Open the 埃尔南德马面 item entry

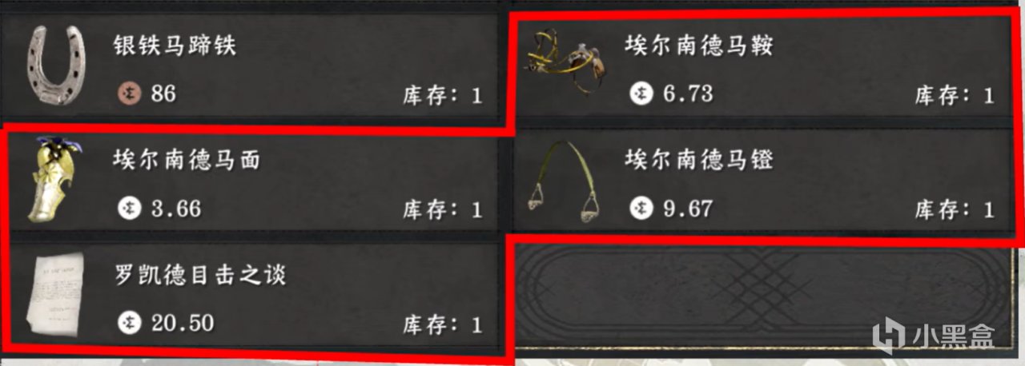coord(256,181)
